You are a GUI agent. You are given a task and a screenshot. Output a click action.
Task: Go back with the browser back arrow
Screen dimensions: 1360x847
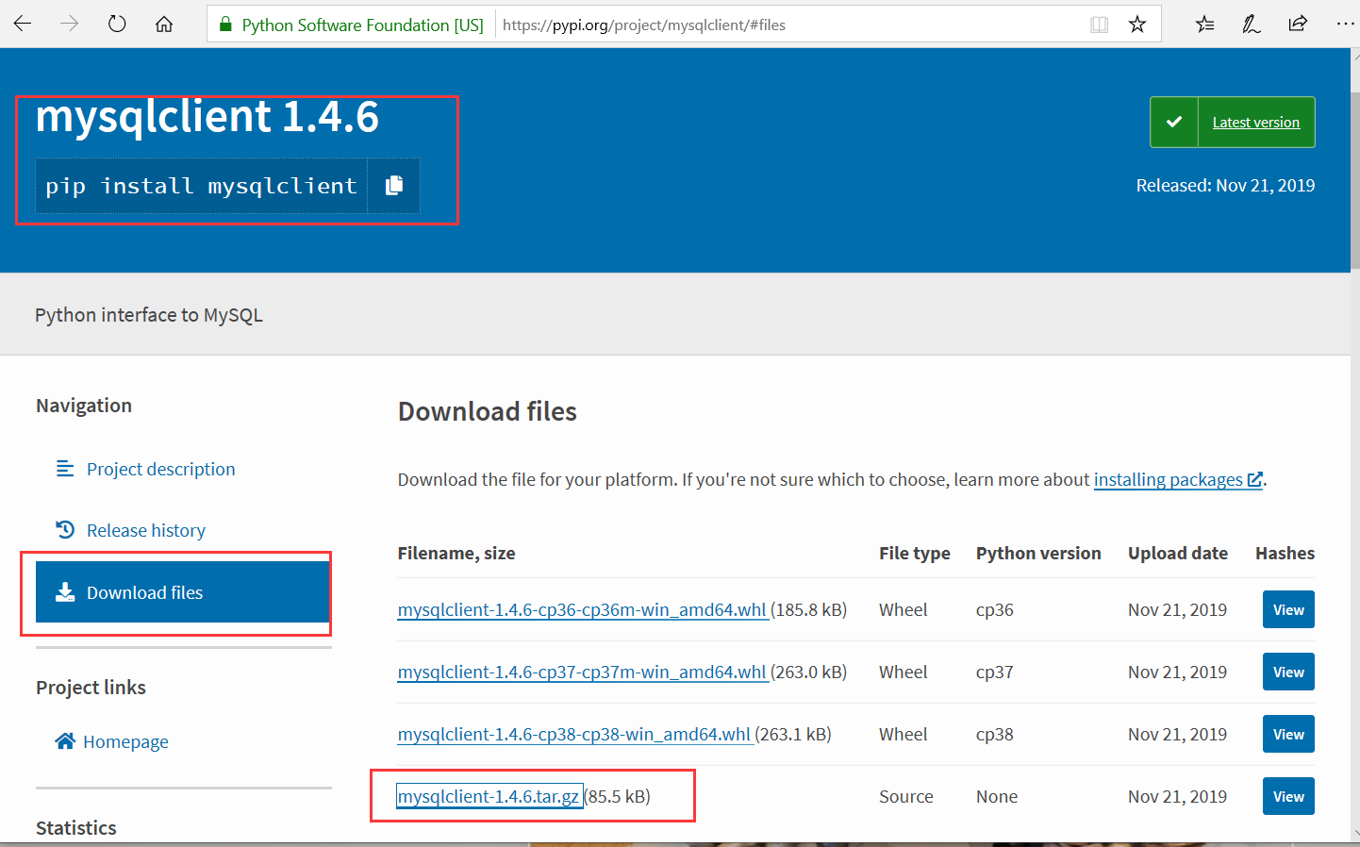click(x=23, y=24)
